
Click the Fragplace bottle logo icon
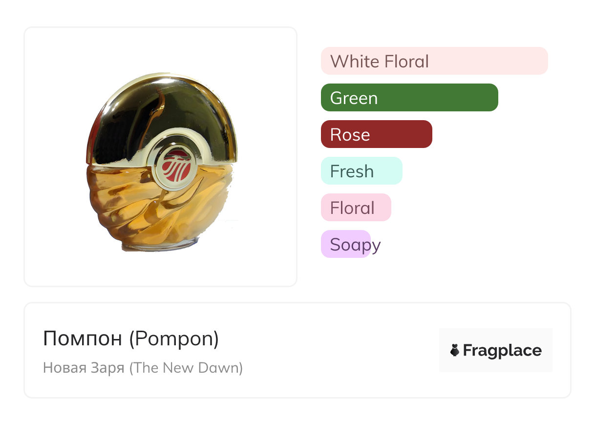(x=455, y=350)
